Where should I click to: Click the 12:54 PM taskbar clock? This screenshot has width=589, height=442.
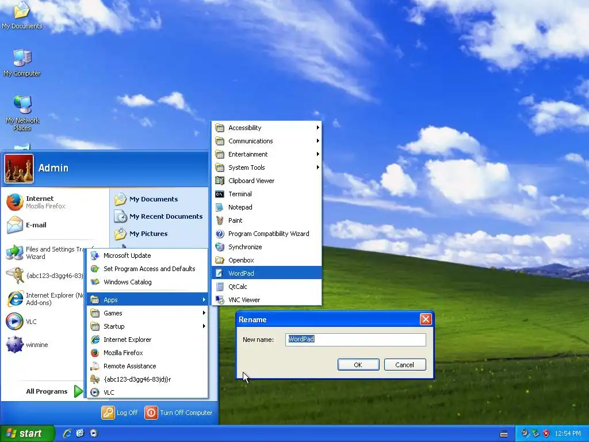click(x=568, y=433)
